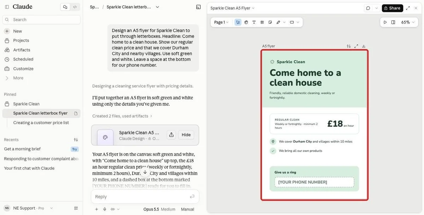Click the Try badge for morning brief
424x215 pixels.
pyautogui.click(x=75, y=149)
